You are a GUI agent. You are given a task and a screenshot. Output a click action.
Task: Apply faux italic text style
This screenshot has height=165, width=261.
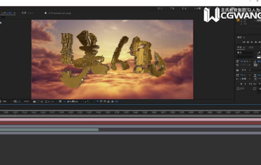tap(246, 84)
